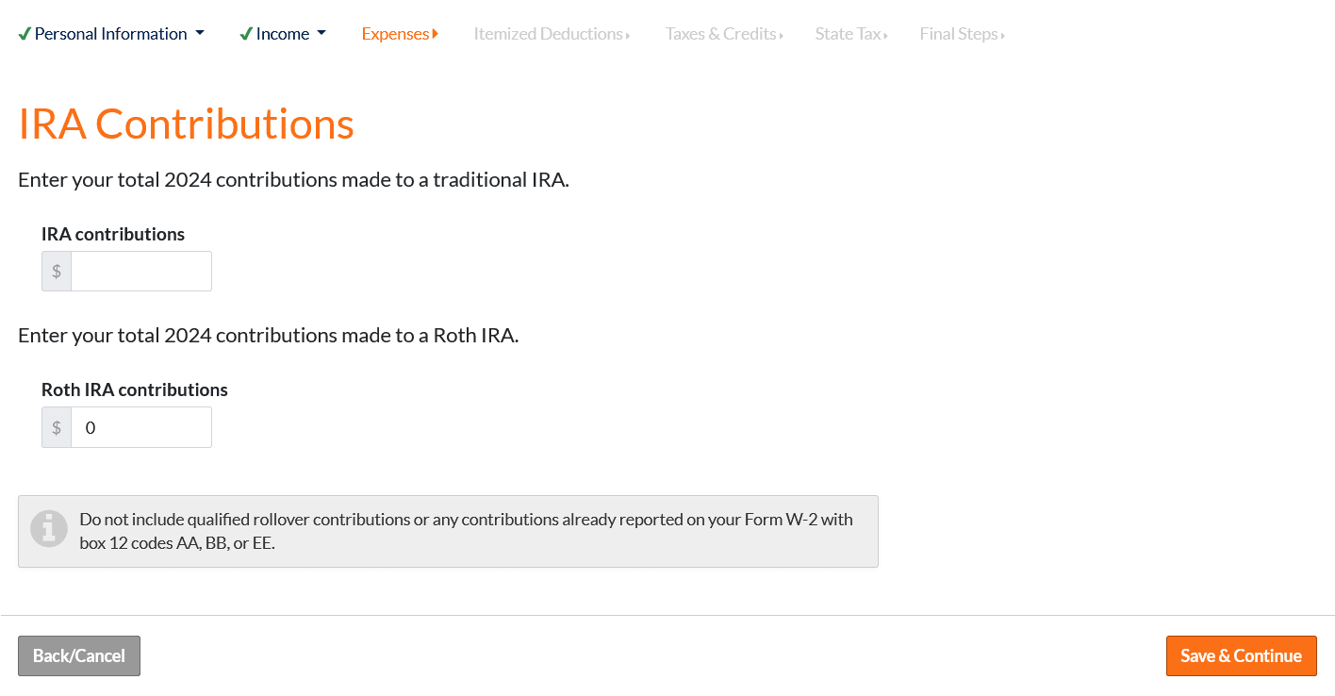Click the IRA Contributions page heading
Viewport: 1335px width, 696px height.
(187, 124)
